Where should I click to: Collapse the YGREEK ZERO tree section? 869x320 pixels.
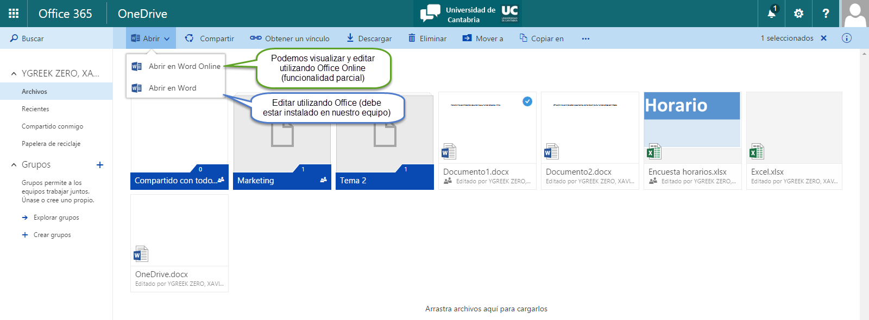coord(14,73)
